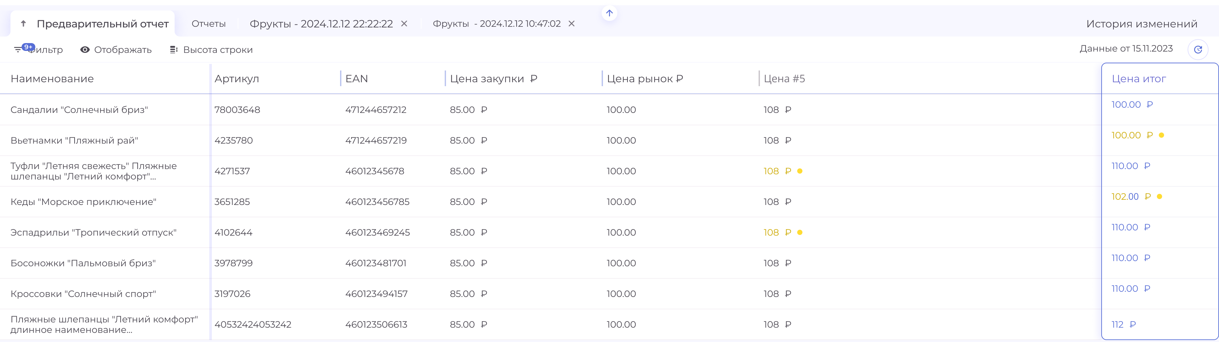
Task: Click yellow dot beside 102.00 total price
Action: coord(1159,196)
